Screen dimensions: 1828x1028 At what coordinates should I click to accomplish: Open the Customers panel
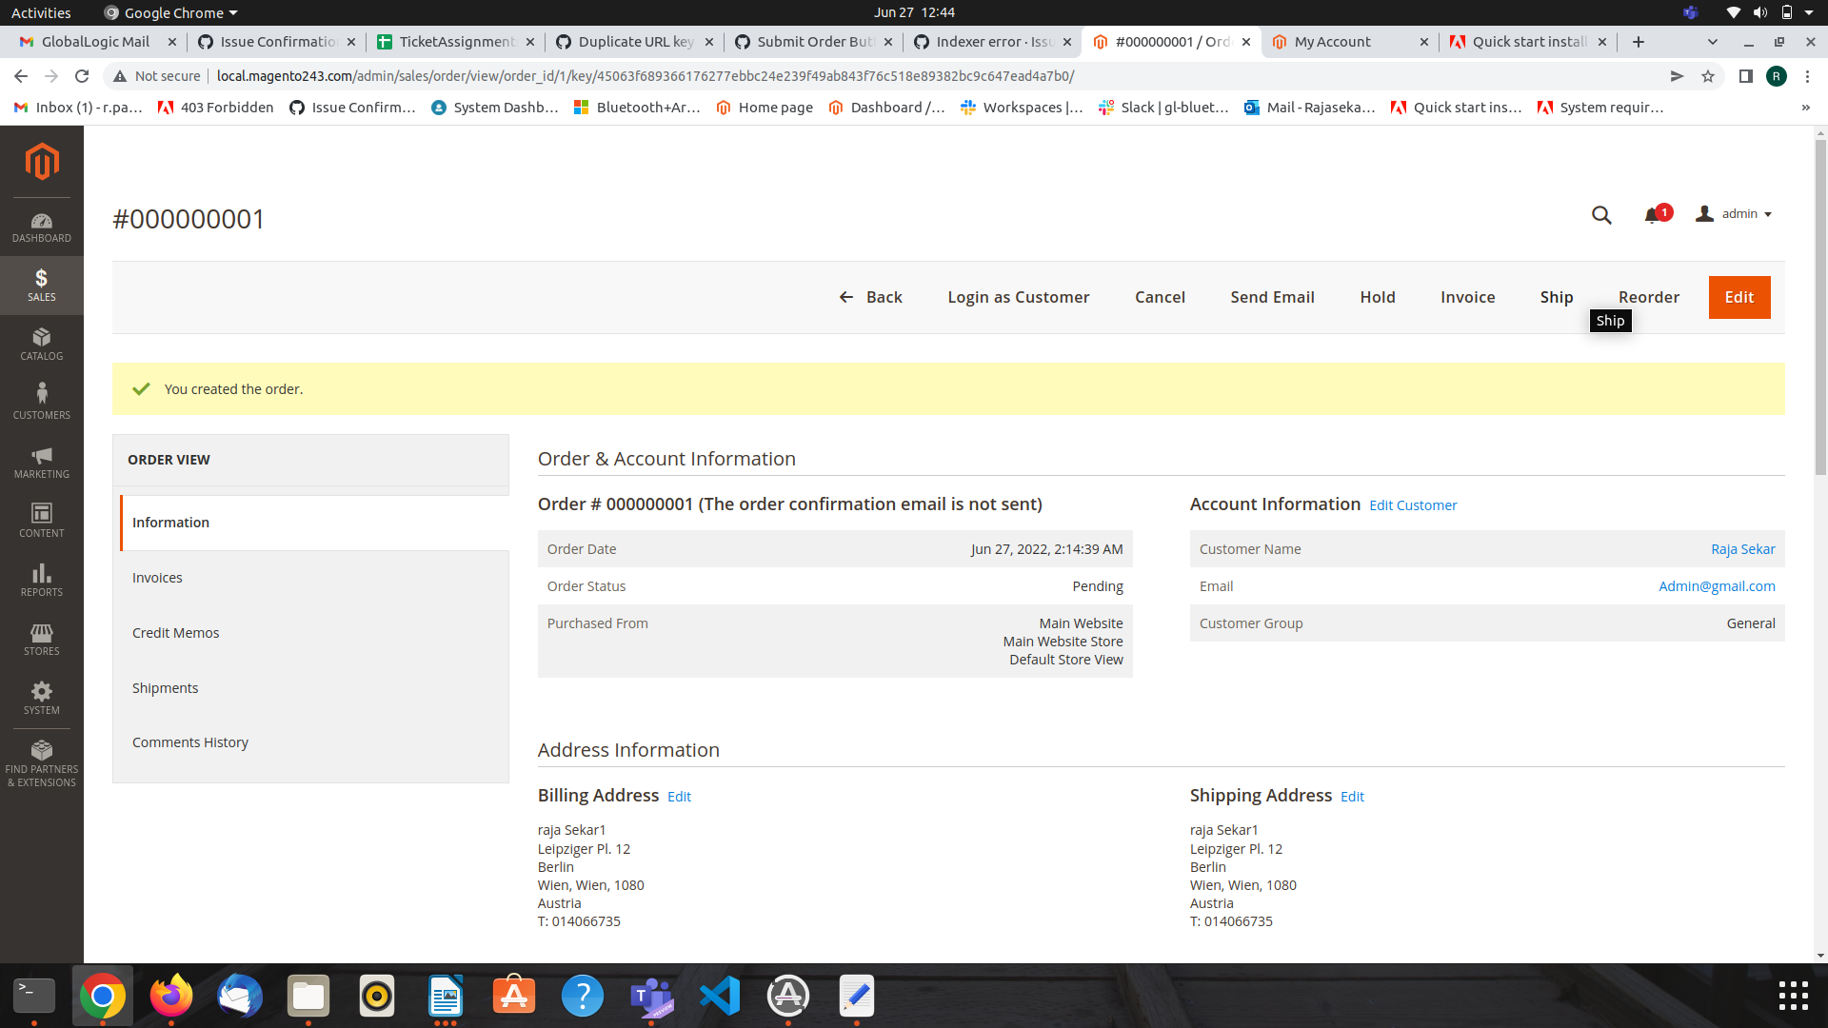click(x=41, y=400)
